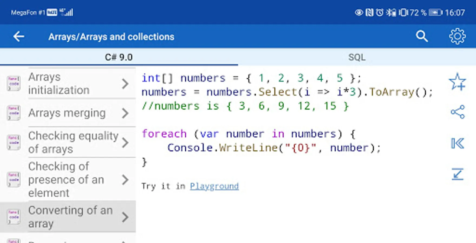Tap the Arrays initialization code icon
476x243 pixels.
(x=14, y=83)
